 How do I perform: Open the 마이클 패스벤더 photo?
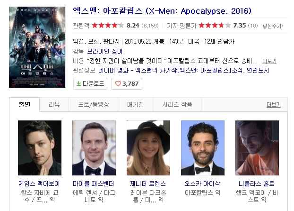click(94, 148)
